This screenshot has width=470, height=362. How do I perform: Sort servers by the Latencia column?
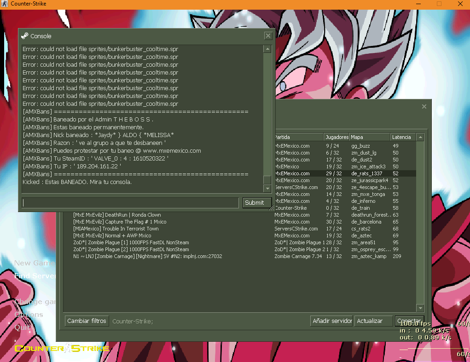(403, 137)
